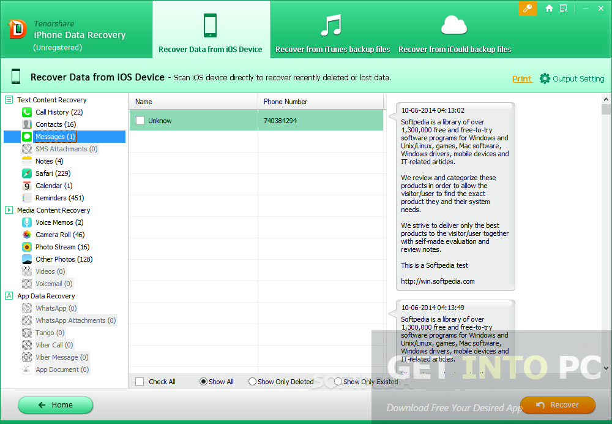Select Show Only Existed radio button
This screenshot has width=612, height=424.
(x=338, y=381)
